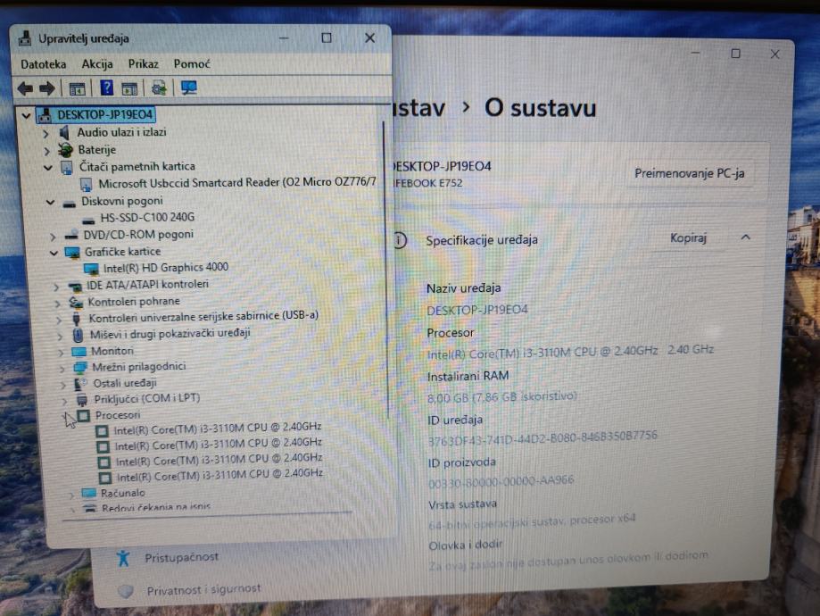Click the show/hide console tree toolbar icon

(x=77, y=89)
